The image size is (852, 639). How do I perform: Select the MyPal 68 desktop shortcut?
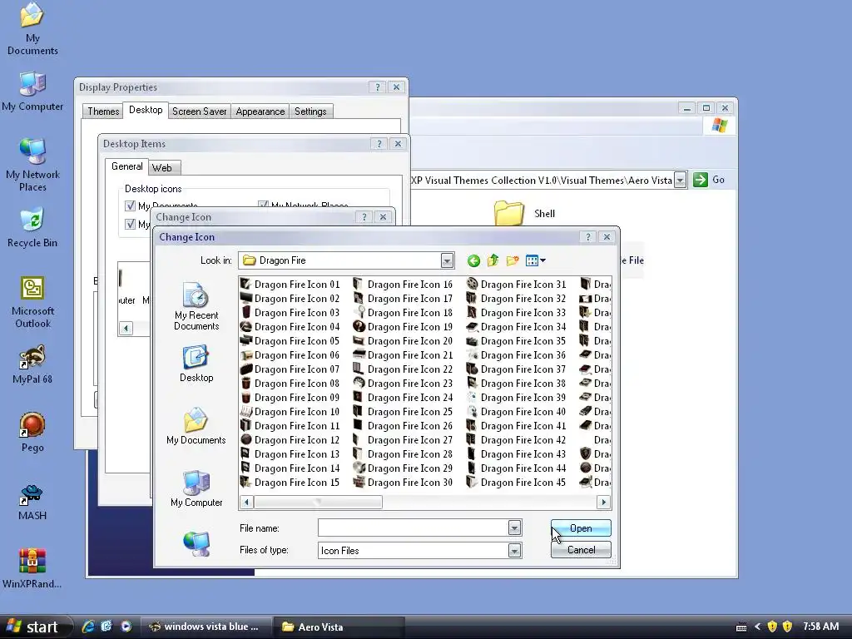tap(32, 364)
